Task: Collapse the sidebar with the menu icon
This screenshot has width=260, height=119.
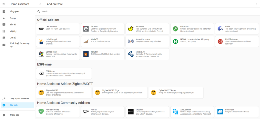Action: tap(4, 4)
